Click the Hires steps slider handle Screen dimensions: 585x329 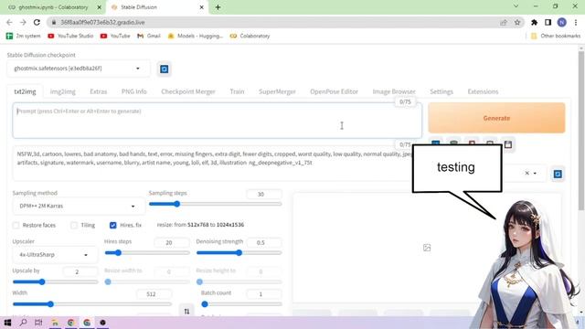[x=118, y=252]
